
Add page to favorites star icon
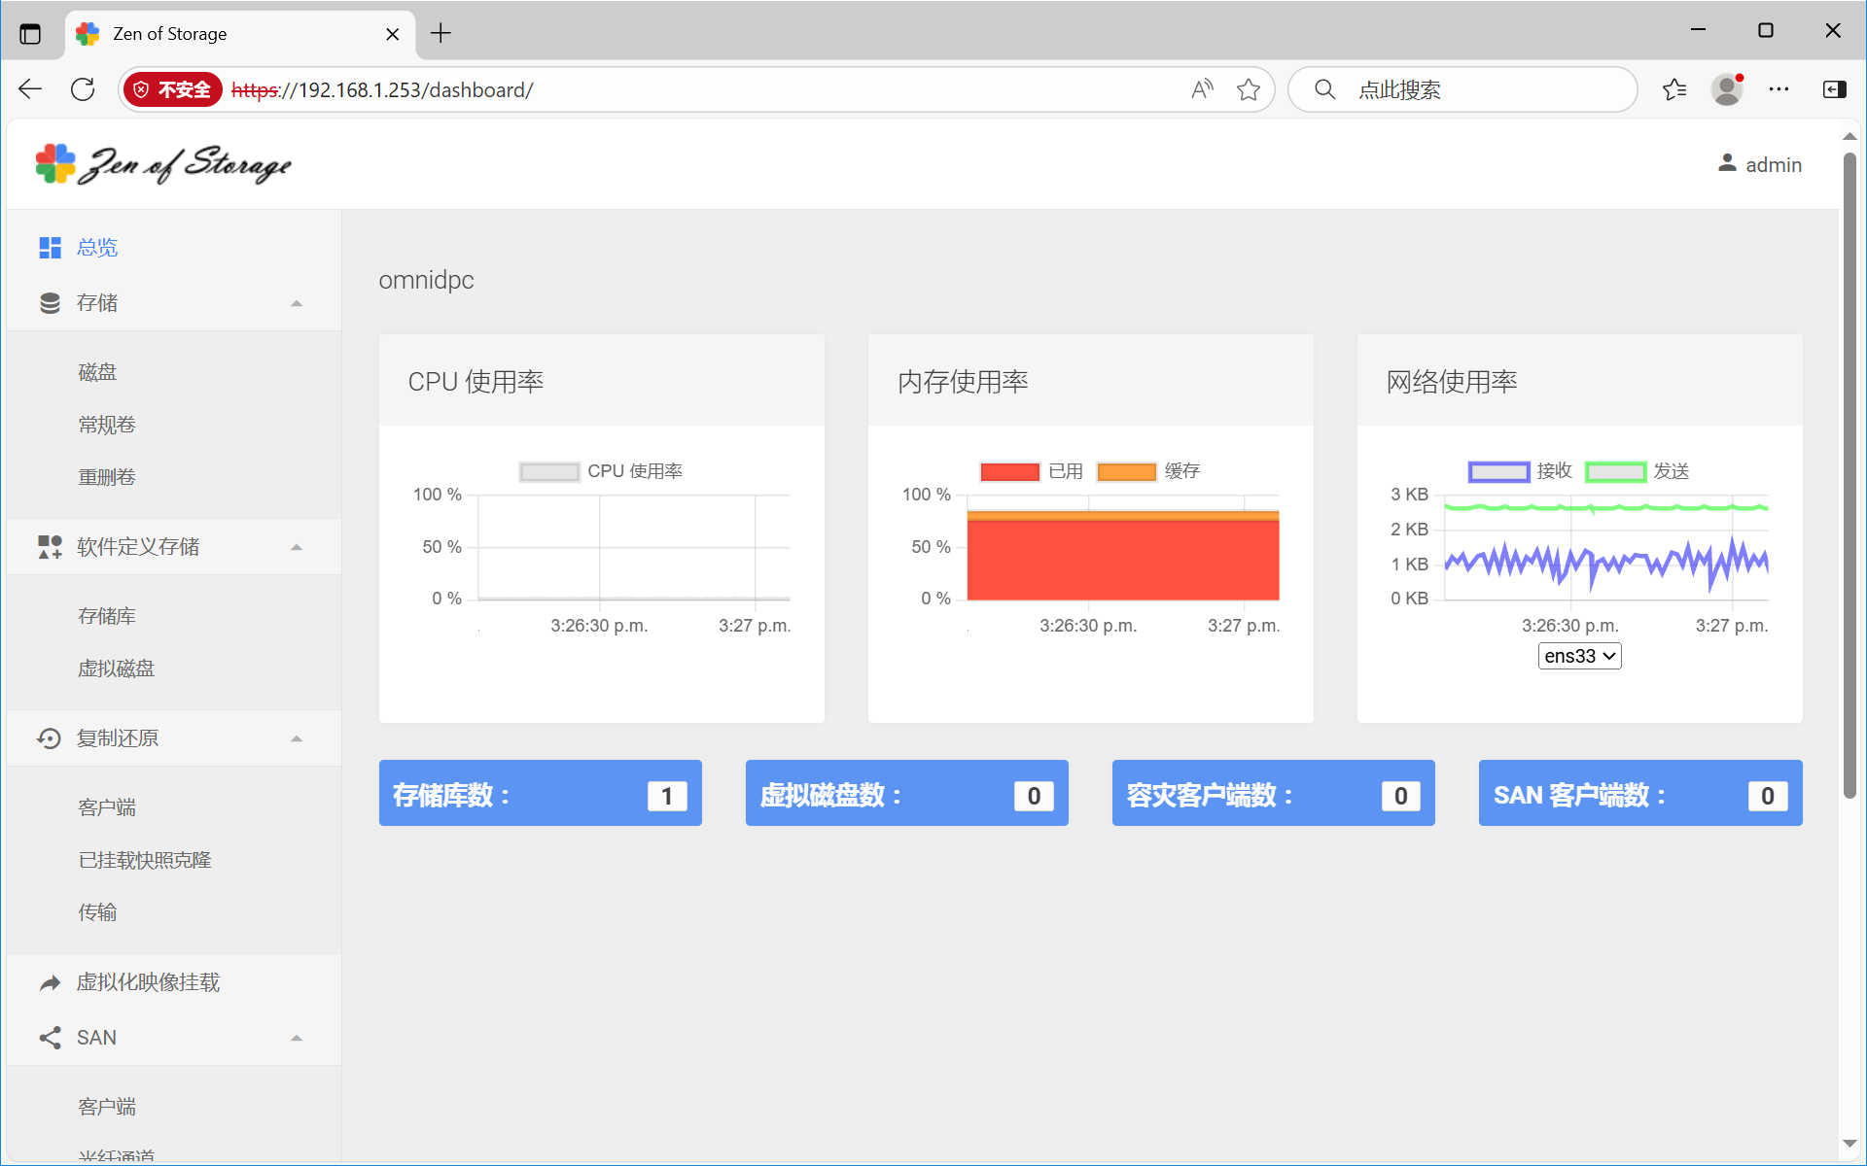[x=1249, y=90]
